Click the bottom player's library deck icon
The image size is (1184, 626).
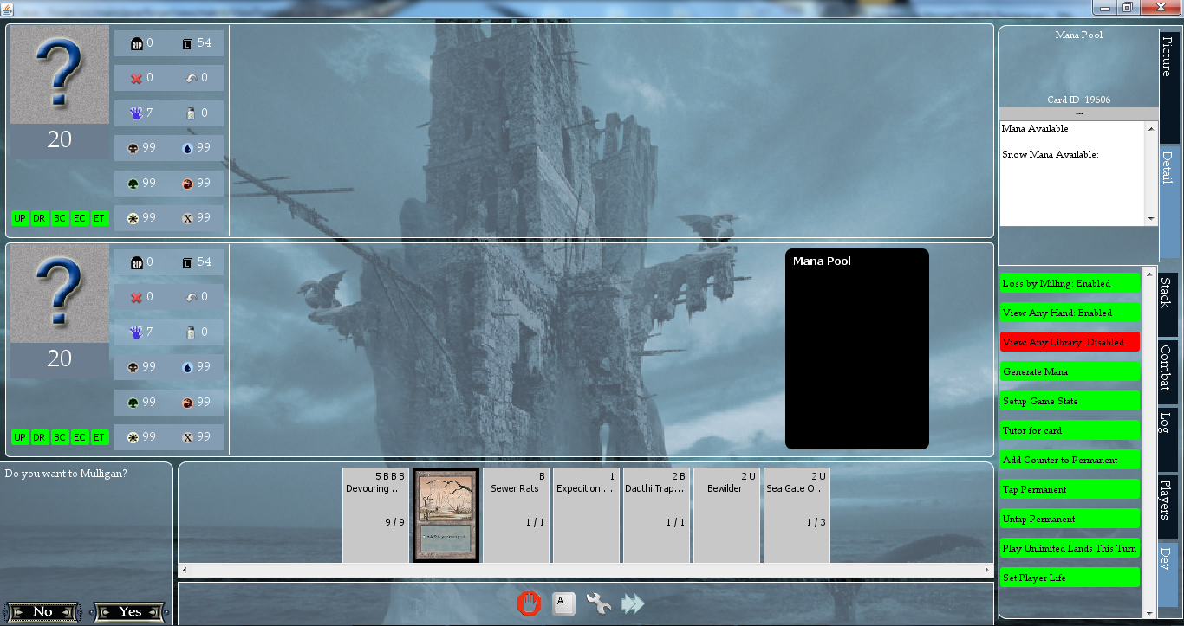187,262
